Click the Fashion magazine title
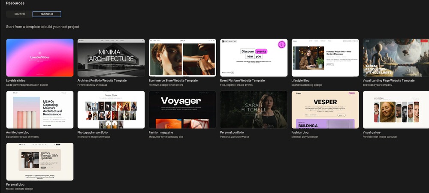The width and height of the screenshot is (429, 193). coord(161,133)
